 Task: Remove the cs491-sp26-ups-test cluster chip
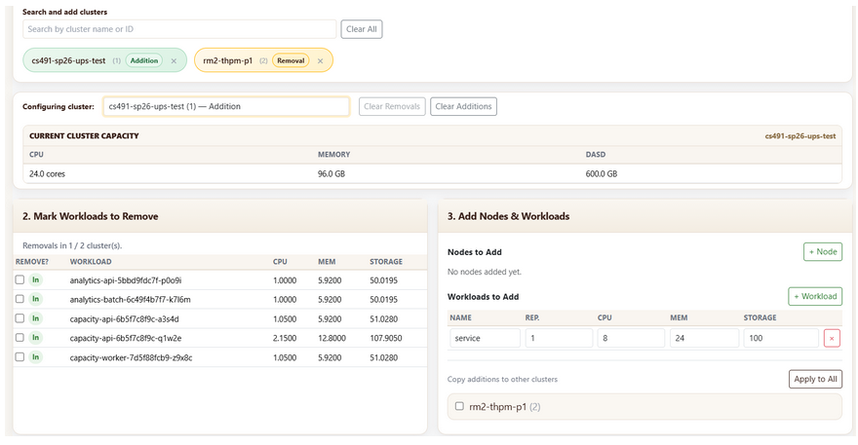click(x=174, y=61)
